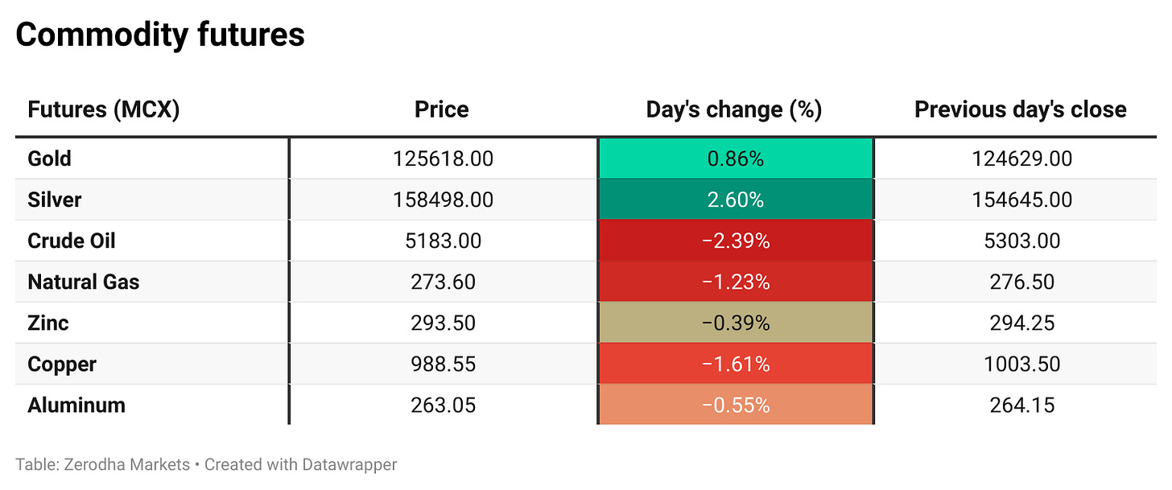Image resolution: width=1172 pixels, height=490 pixels.
Task: Click the Price column header
Action: tap(441, 109)
